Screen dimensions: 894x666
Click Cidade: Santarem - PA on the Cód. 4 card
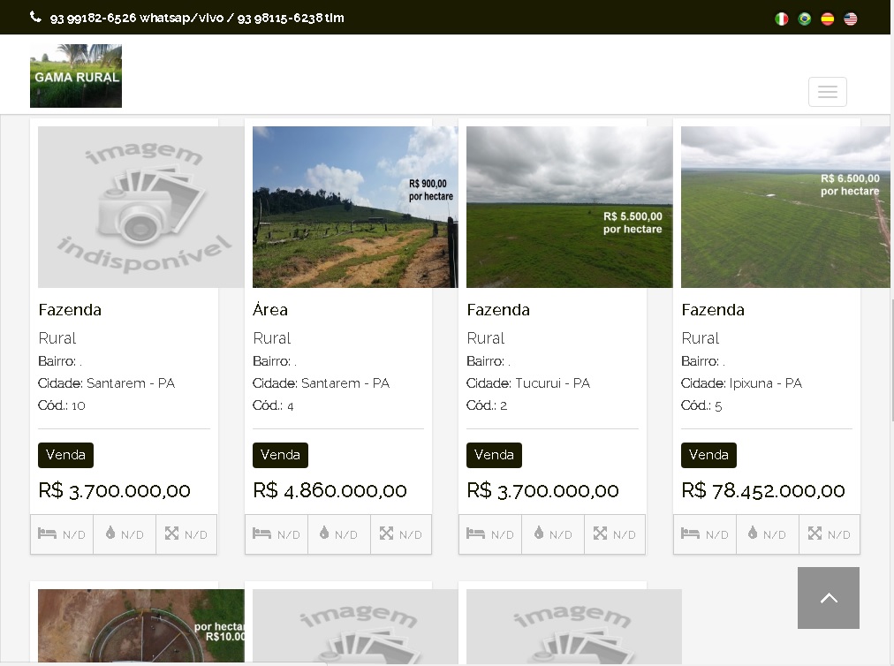(321, 383)
